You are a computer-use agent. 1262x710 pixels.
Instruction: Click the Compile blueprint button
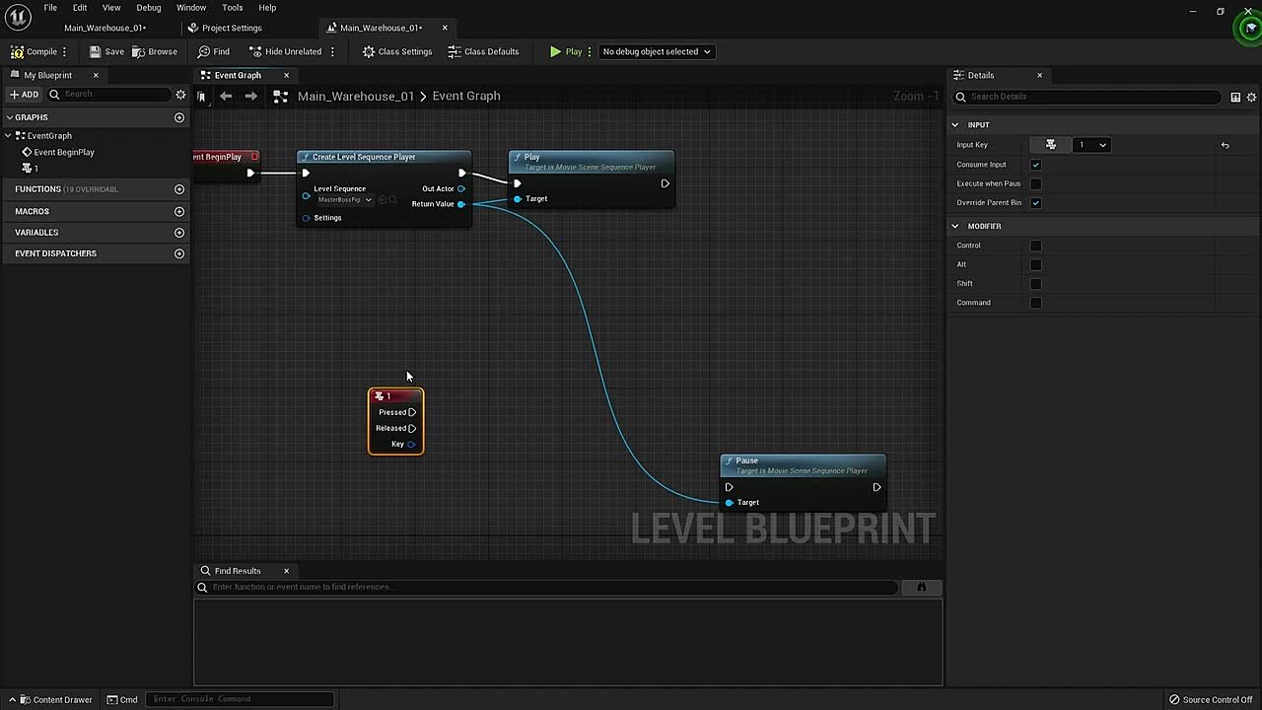pyautogui.click(x=34, y=51)
